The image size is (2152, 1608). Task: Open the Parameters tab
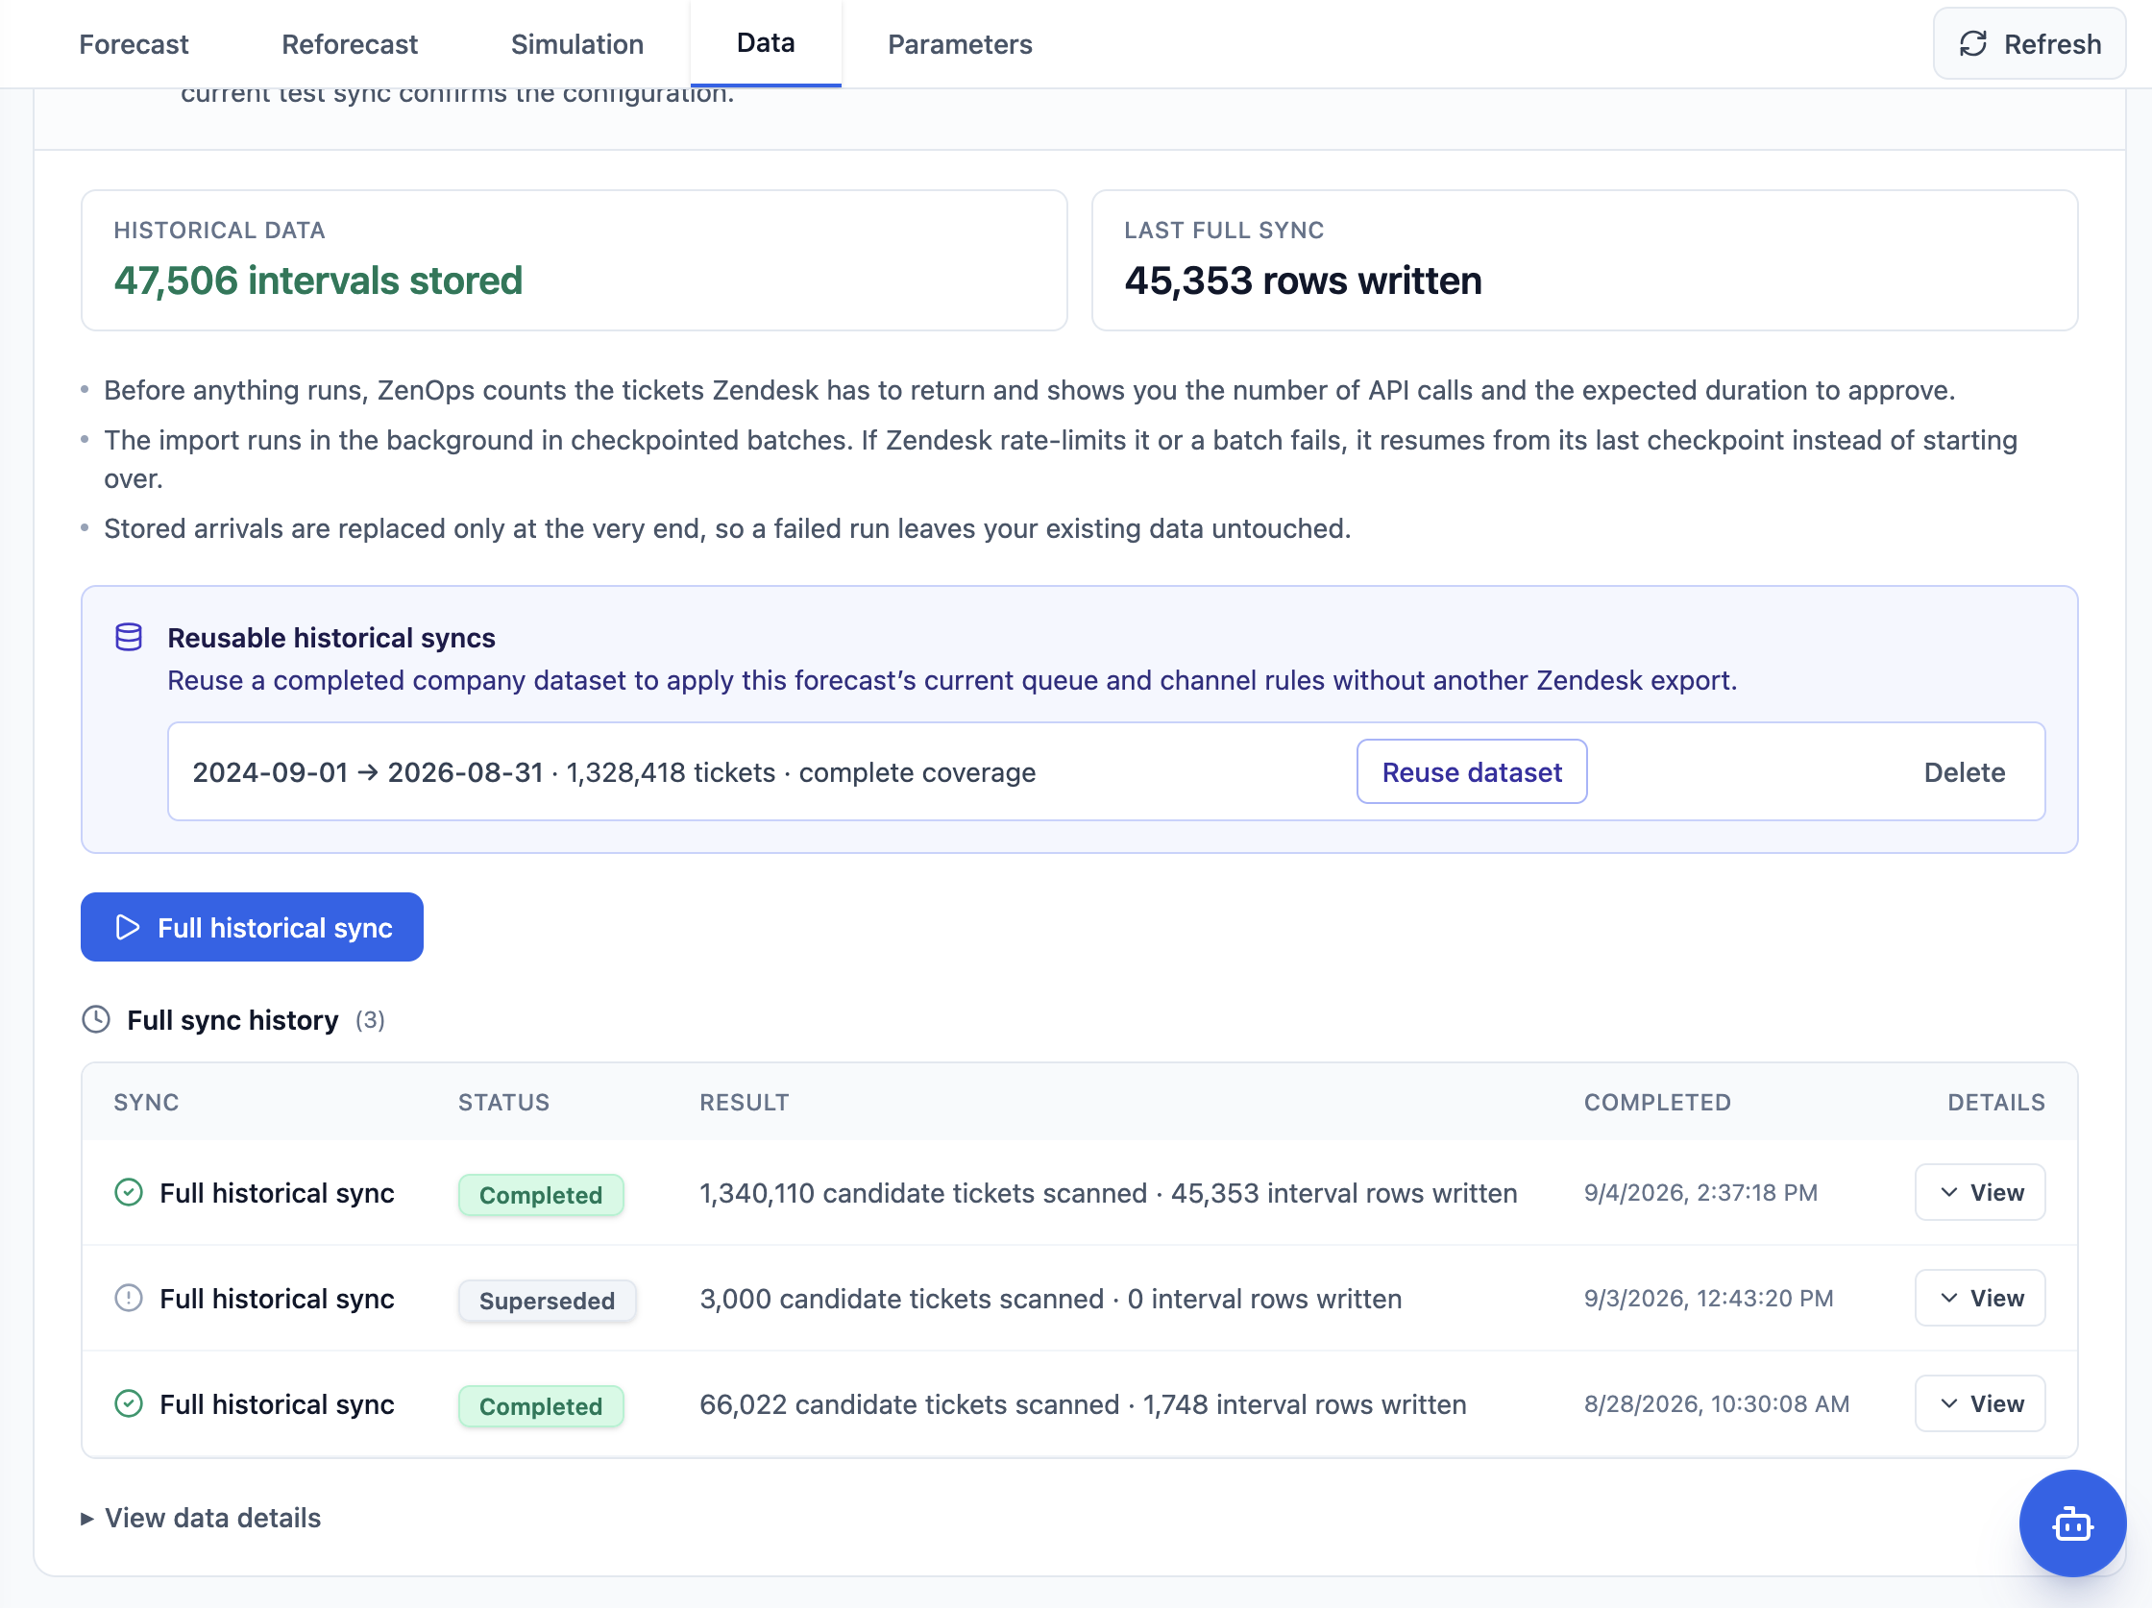(959, 44)
